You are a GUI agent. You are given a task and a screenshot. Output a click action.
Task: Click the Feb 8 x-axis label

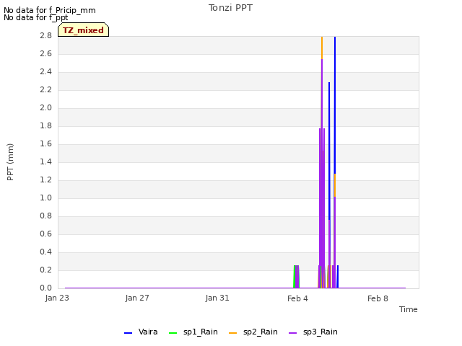[378, 298]
